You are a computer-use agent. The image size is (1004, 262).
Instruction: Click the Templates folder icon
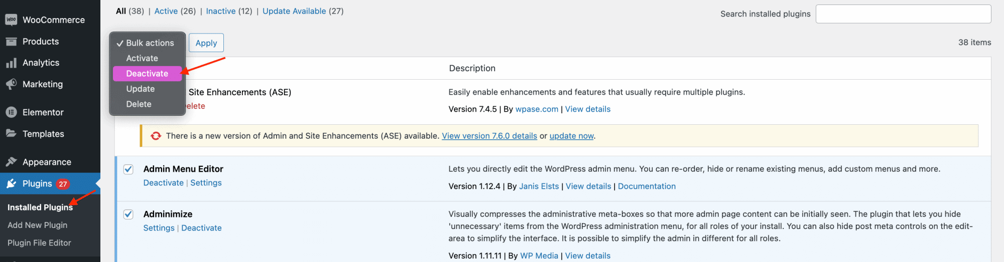pyautogui.click(x=11, y=133)
